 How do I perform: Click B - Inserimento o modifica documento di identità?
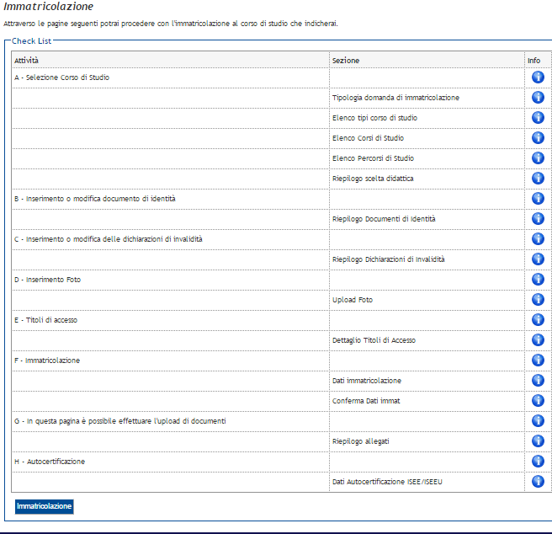95,199
